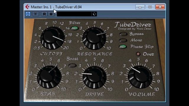Click the 10 mark on Volume dial

157,89
